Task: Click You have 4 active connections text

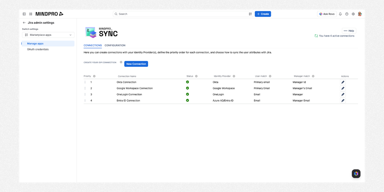Action: 337,36
